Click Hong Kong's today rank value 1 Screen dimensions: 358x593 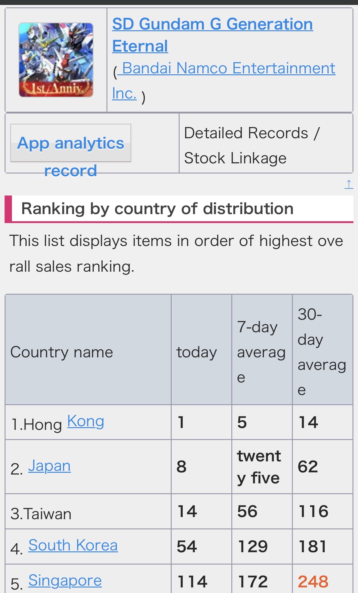point(181,422)
